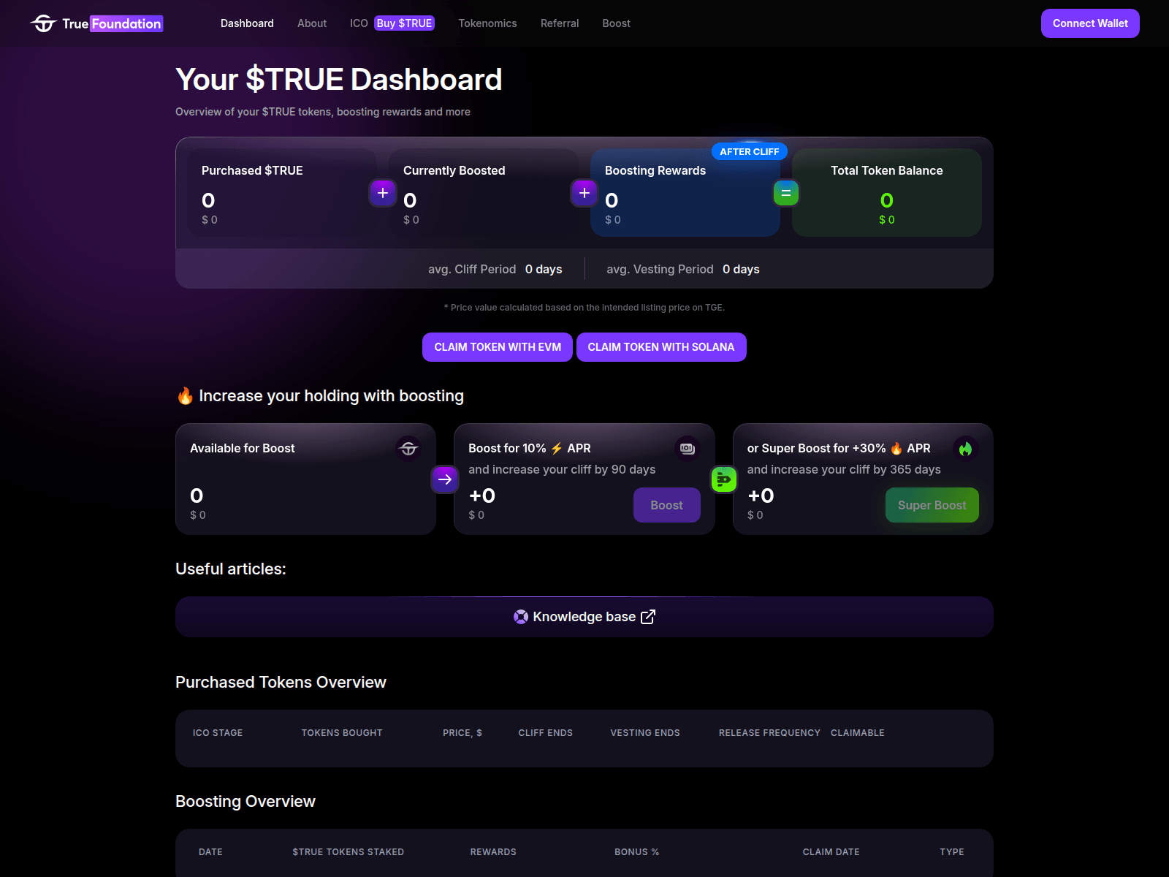Image resolution: width=1169 pixels, height=877 pixels.
Task: Click the CLAIM DATE column header
Action: click(831, 852)
